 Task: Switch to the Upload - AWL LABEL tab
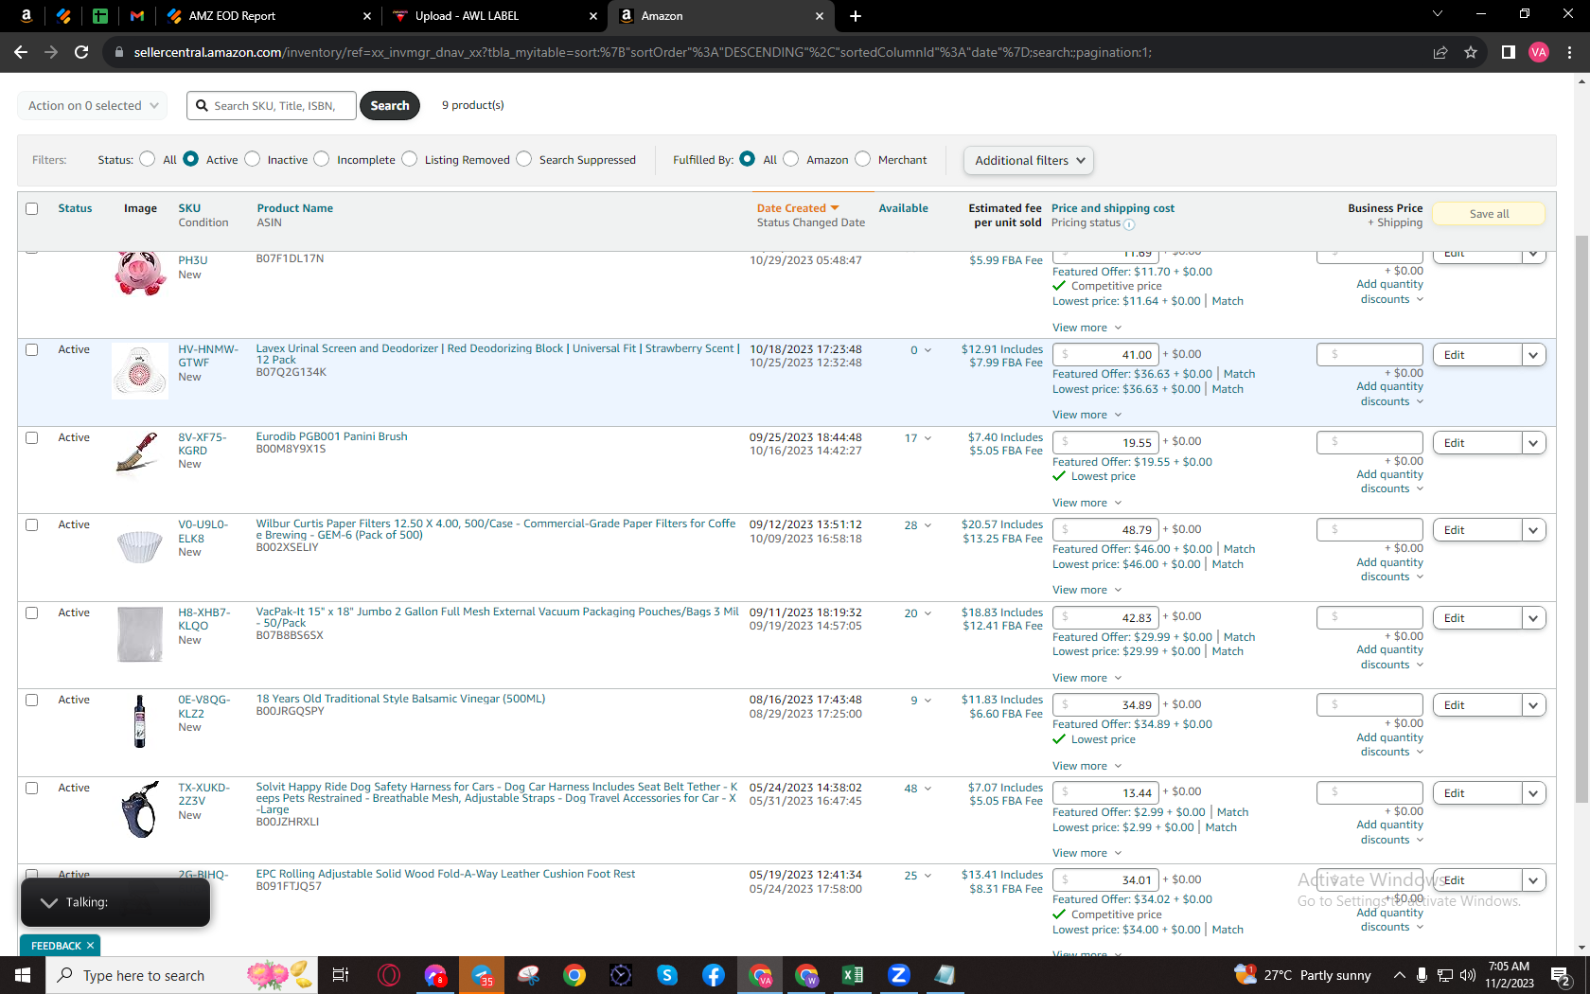tap(494, 15)
